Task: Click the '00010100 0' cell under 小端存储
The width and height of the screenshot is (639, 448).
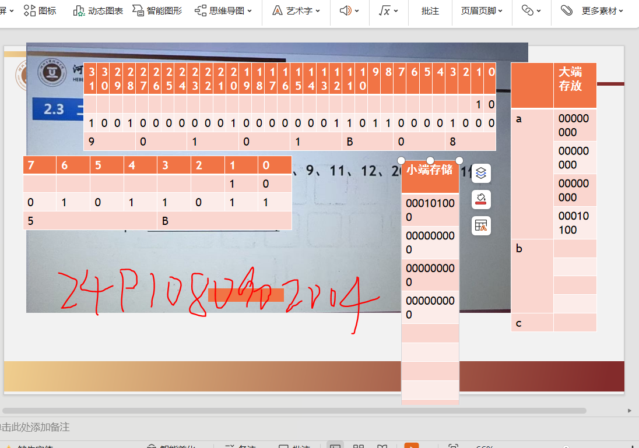Action: [x=430, y=210]
